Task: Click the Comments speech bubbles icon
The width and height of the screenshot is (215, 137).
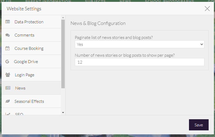Action: tap(8, 35)
